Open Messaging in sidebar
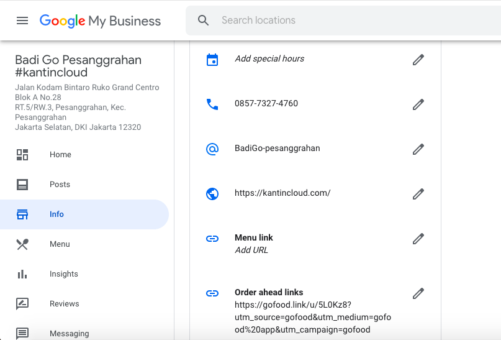The width and height of the screenshot is (501, 340). 70,334
